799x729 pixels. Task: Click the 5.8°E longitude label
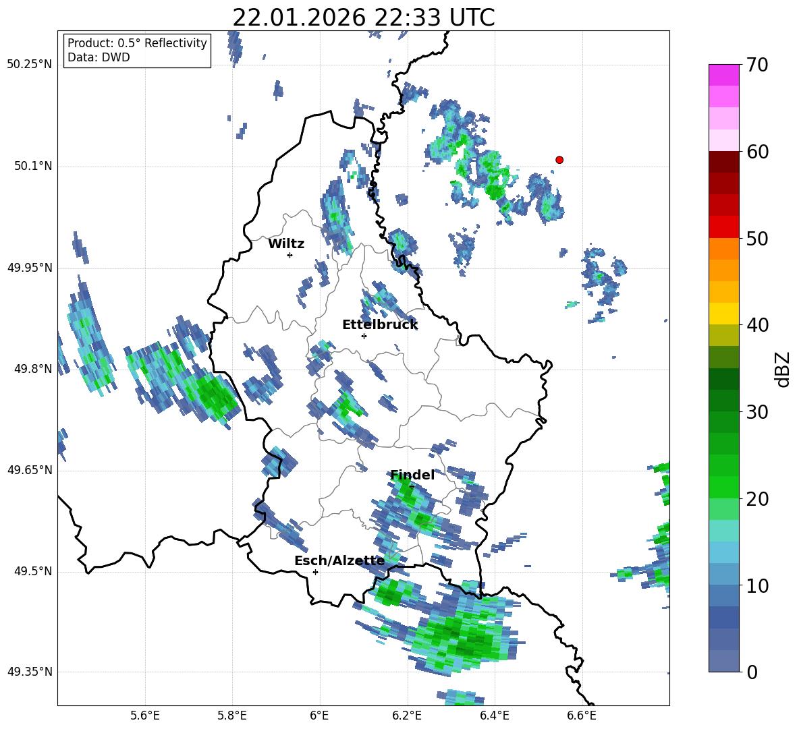point(232,716)
